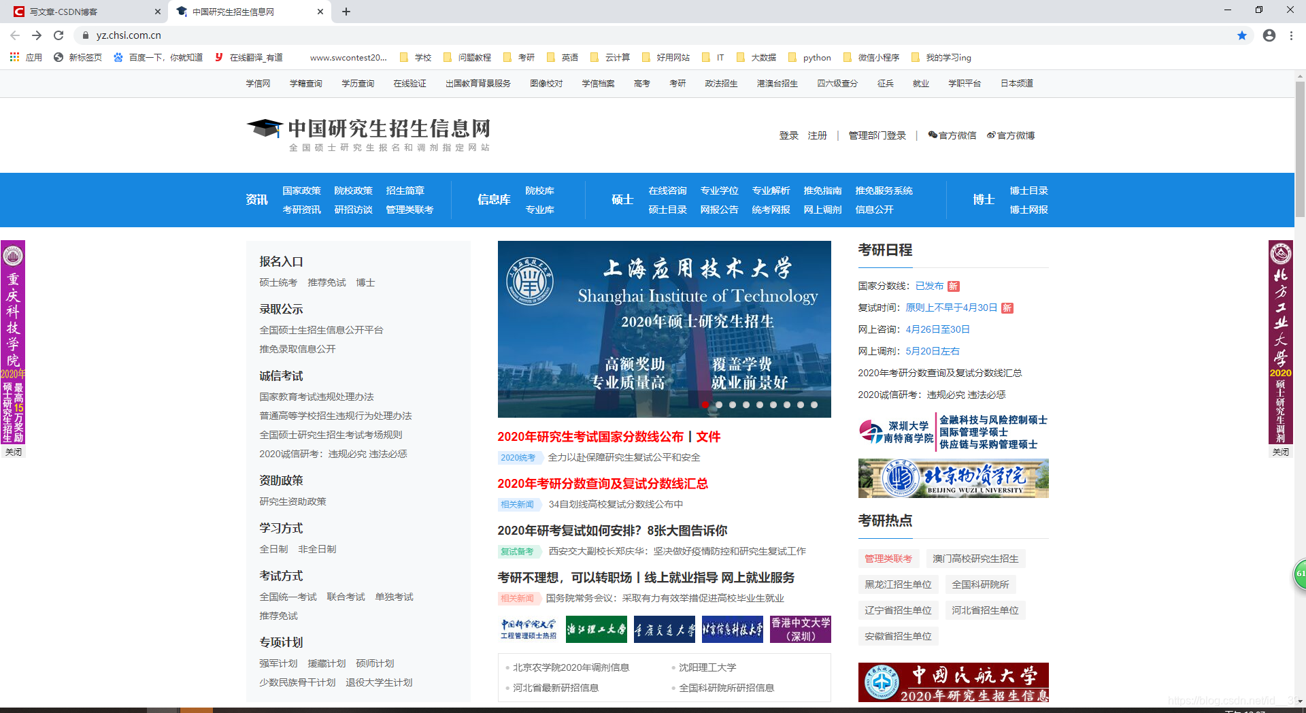Screen dimensions: 1306x713
Task: Click the 登录 login link
Action: (x=788, y=135)
